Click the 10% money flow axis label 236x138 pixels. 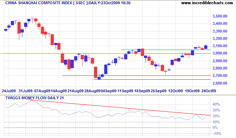[x=216, y=122]
